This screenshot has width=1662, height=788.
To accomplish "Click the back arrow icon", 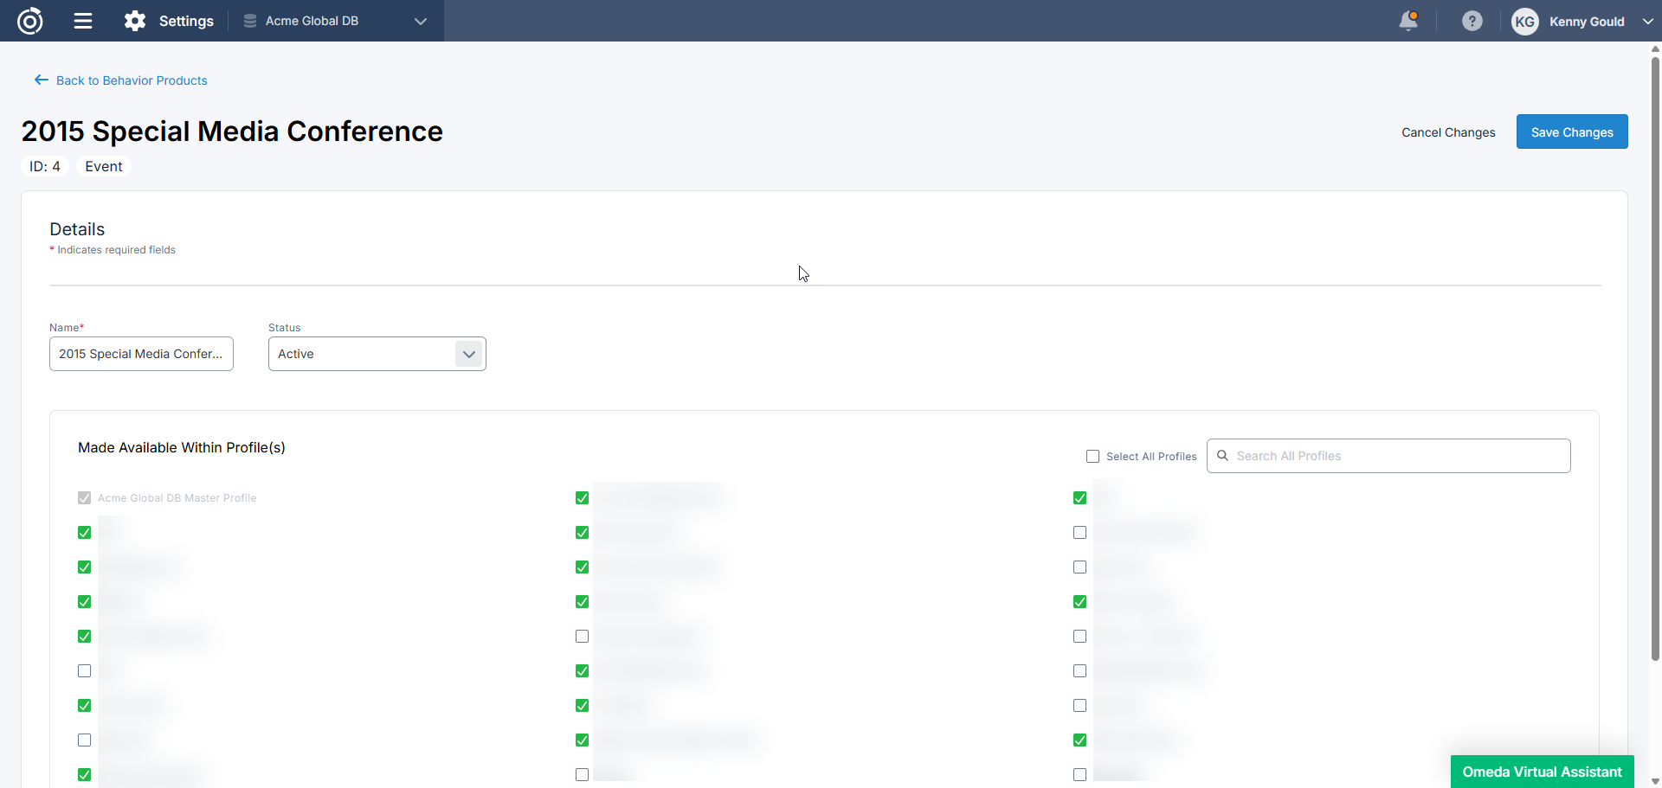I will coord(41,80).
